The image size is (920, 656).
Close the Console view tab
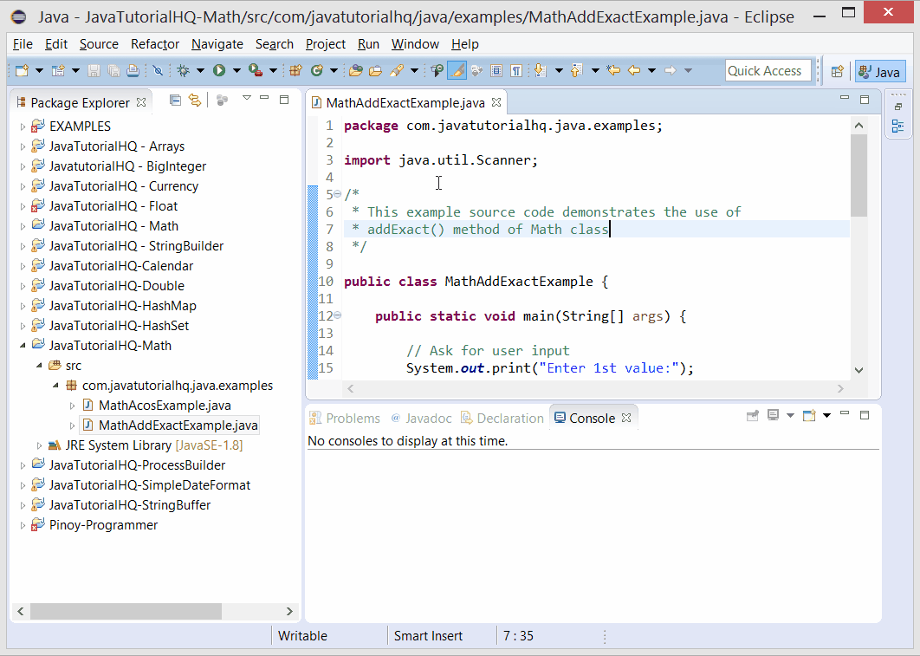pos(626,418)
